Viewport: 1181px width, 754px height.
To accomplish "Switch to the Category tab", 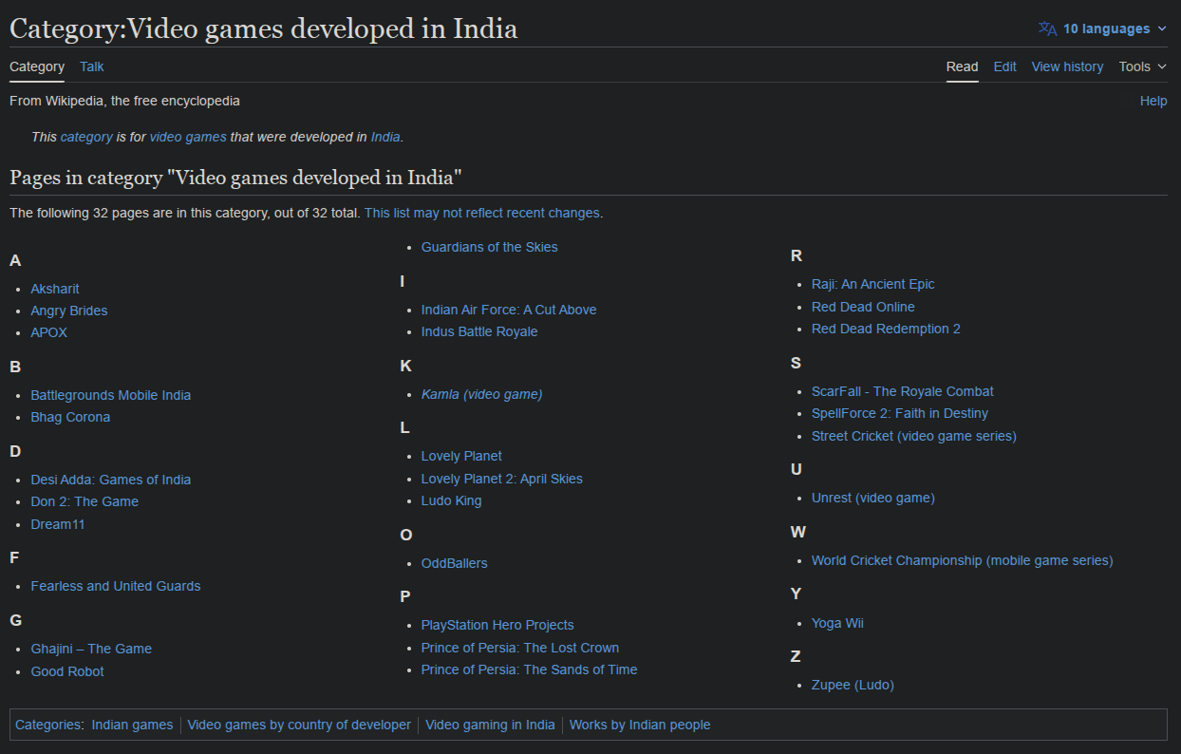I will (x=37, y=66).
